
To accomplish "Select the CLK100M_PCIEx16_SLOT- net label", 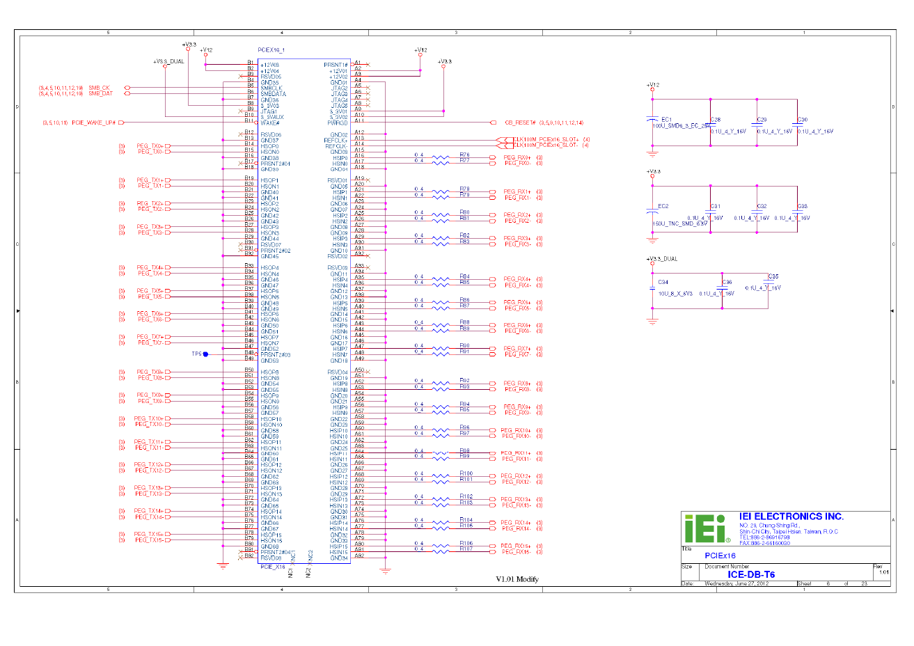I will coord(546,145).
